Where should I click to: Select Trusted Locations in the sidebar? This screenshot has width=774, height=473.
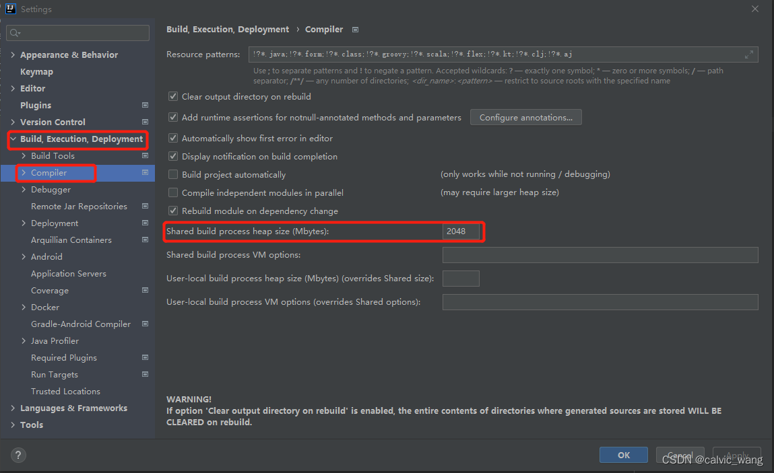(x=65, y=391)
